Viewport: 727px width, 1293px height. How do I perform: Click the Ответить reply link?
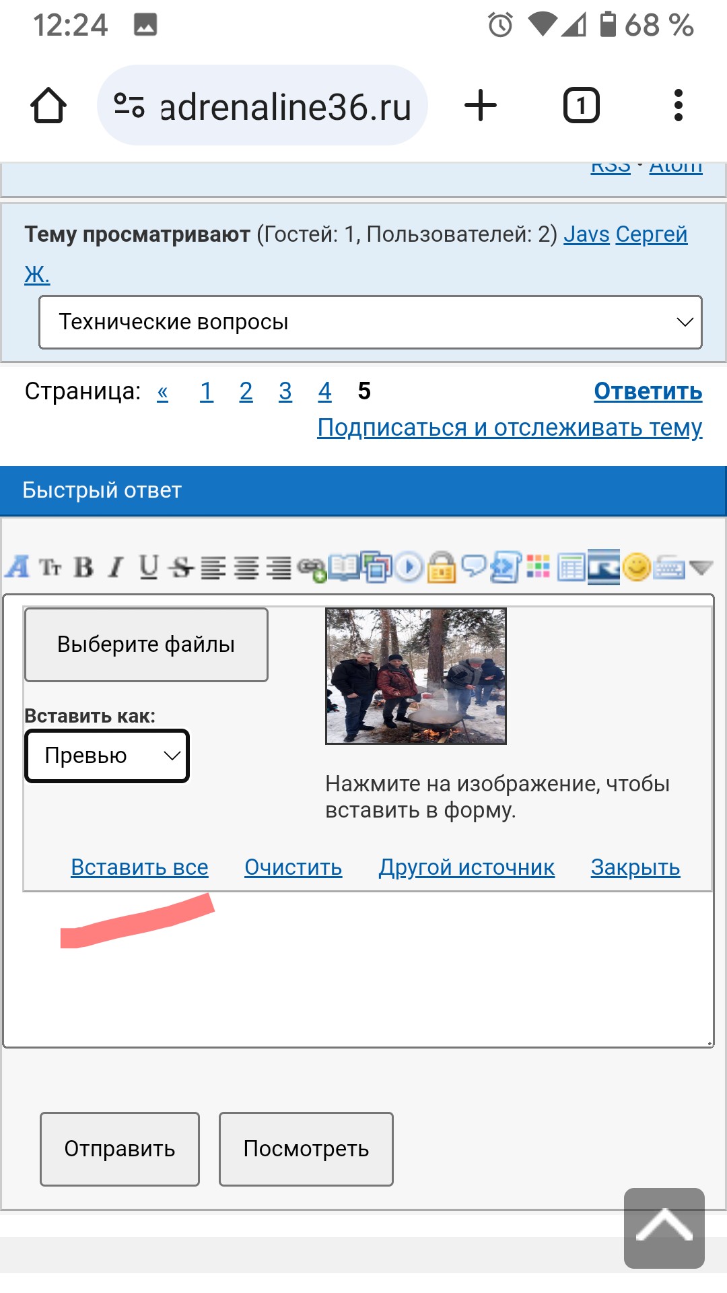click(648, 391)
